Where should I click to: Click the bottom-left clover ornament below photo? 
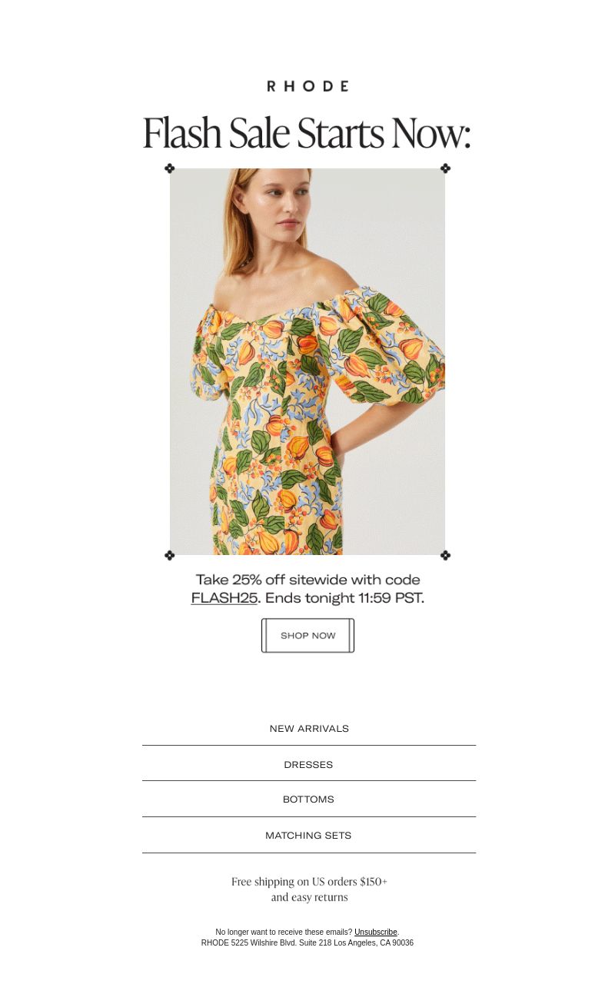pos(170,555)
